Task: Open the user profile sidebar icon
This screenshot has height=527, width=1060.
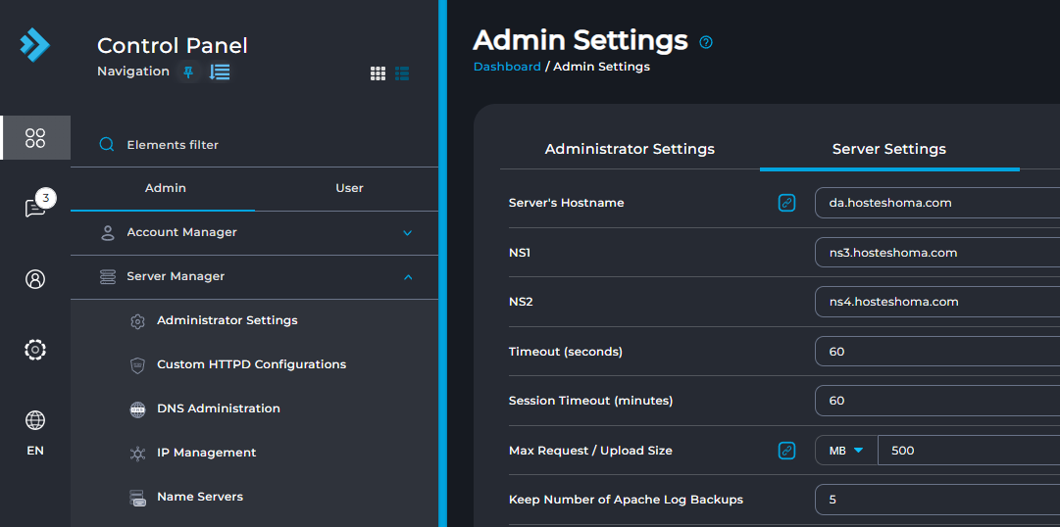Action: (x=35, y=279)
